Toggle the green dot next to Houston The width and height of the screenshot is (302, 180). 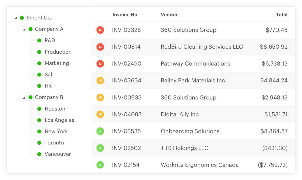[40, 109]
